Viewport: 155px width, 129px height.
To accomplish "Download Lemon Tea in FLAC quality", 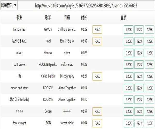I will (97, 29).
